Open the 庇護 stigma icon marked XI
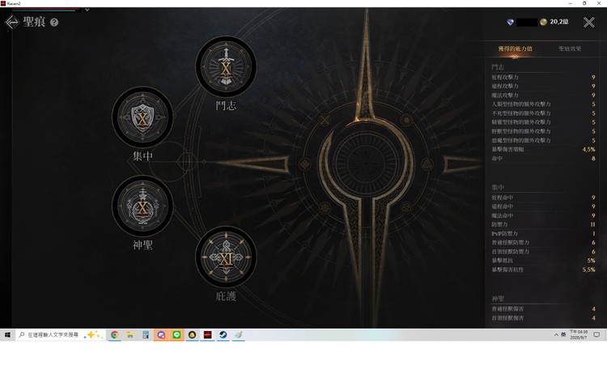Viewport: 607px width, 391px height. pos(226,257)
